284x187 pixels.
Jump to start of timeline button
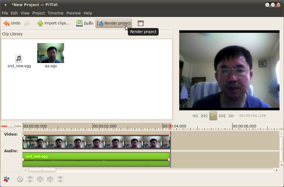point(204,115)
